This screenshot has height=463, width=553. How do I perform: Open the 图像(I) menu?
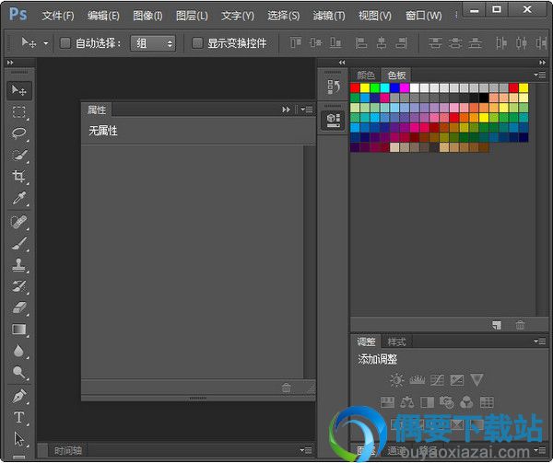(x=147, y=16)
